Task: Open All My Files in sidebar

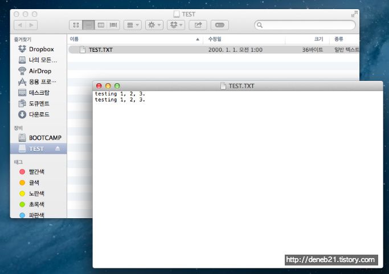Action: pyautogui.click(x=38, y=60)
